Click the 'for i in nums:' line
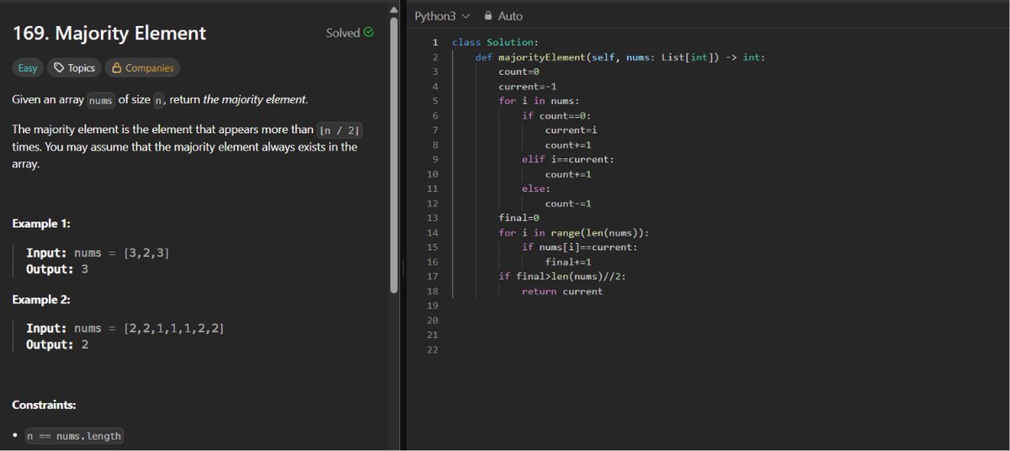 (x=539, y=101)
